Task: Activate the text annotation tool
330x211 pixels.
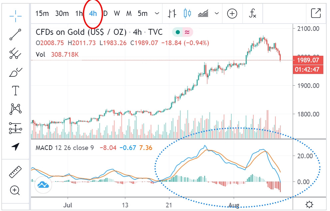Action: coord(15,90)
